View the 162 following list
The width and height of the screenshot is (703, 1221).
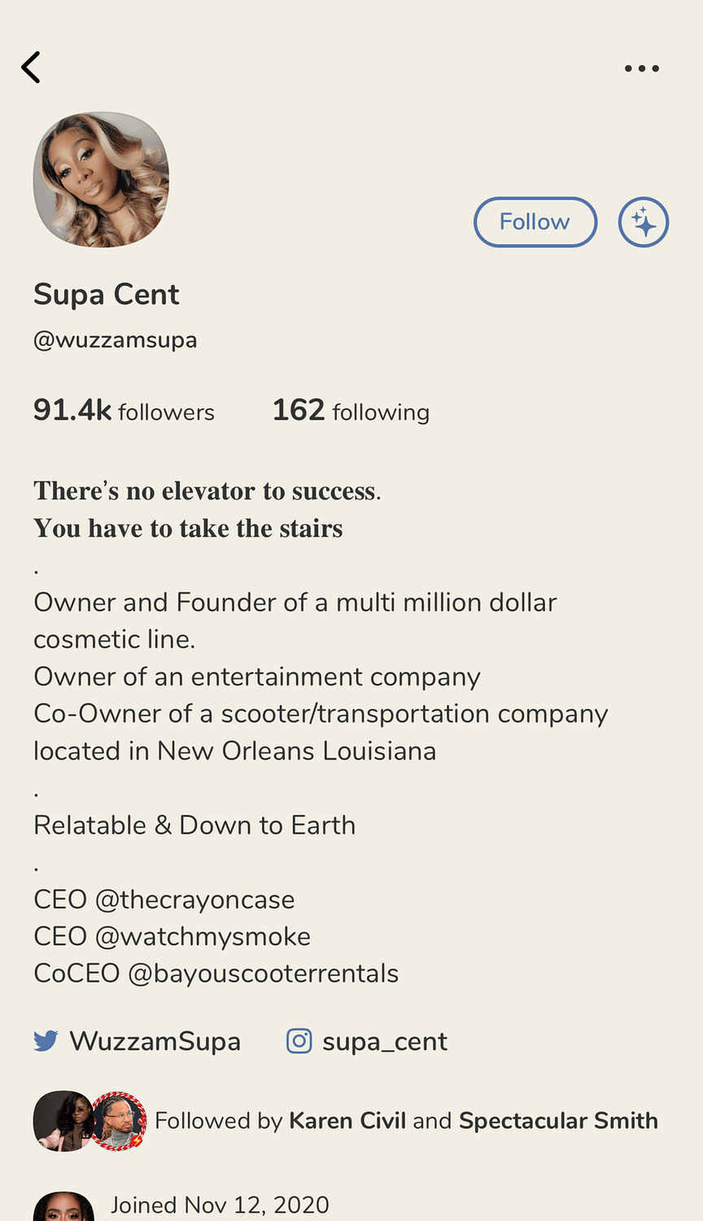351,410
